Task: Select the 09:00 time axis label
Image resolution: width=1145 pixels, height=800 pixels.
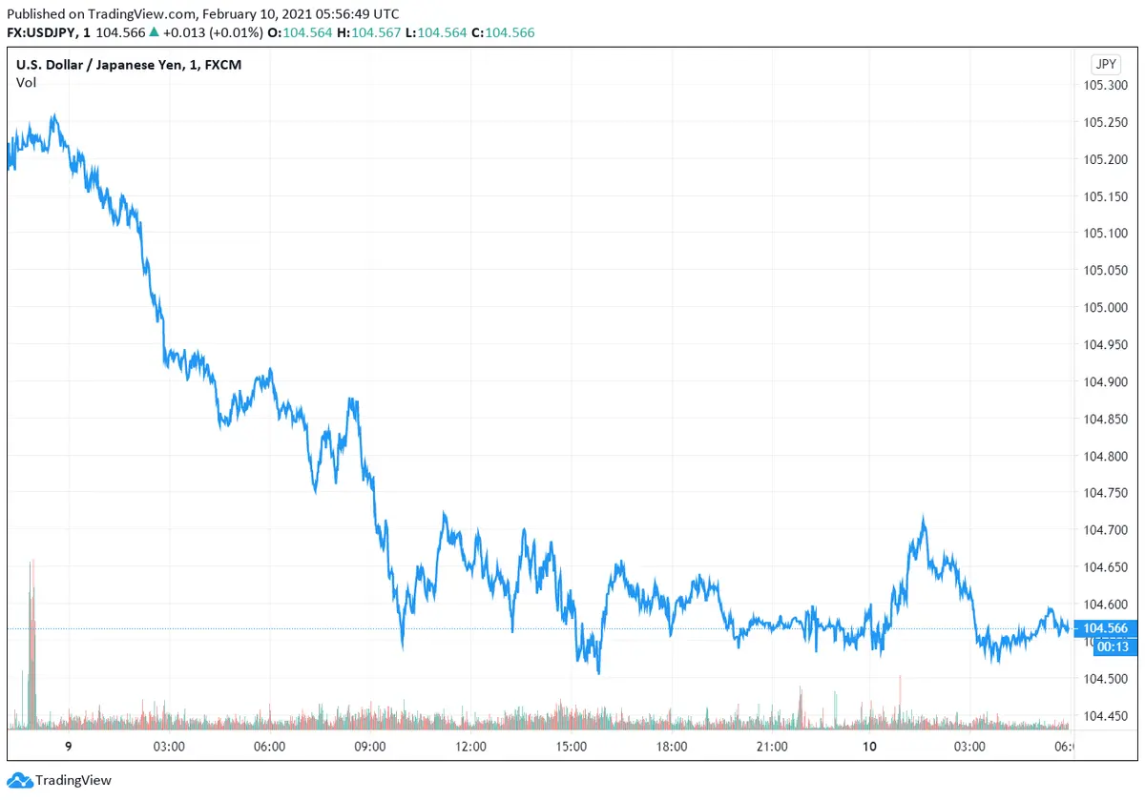Action: [x=369, y=746]
